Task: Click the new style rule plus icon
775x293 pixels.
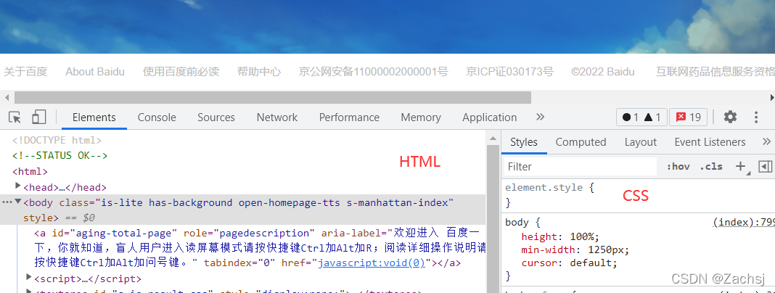Action: click(x=740, y=167)
